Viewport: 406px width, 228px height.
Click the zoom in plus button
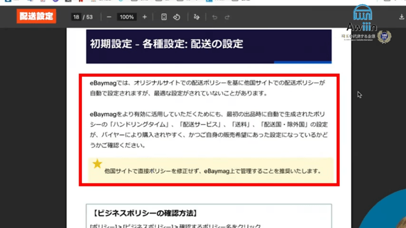tap(145, 17)
